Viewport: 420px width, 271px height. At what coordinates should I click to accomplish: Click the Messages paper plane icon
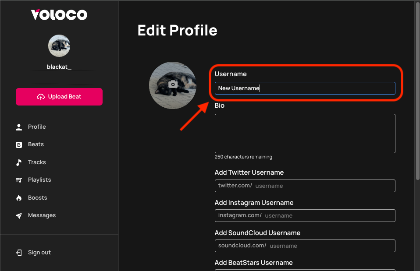pyautogui.click(x=19, y=216)
